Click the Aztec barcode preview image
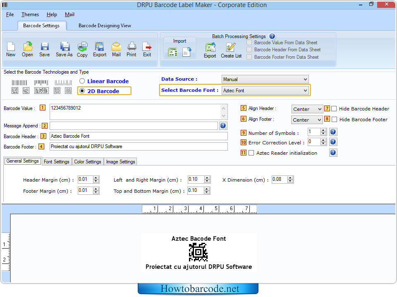 [198, 252]
